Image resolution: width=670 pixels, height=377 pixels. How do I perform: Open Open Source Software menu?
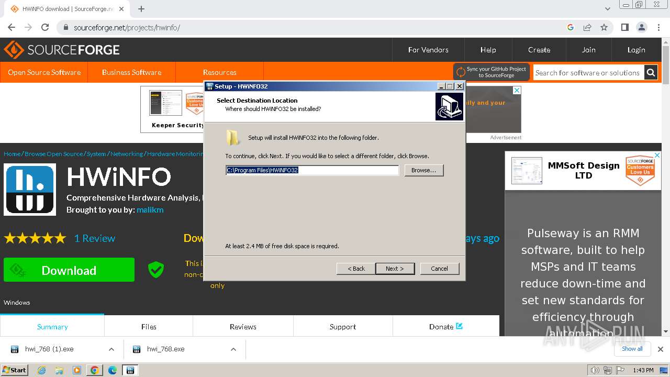(44, 72)
